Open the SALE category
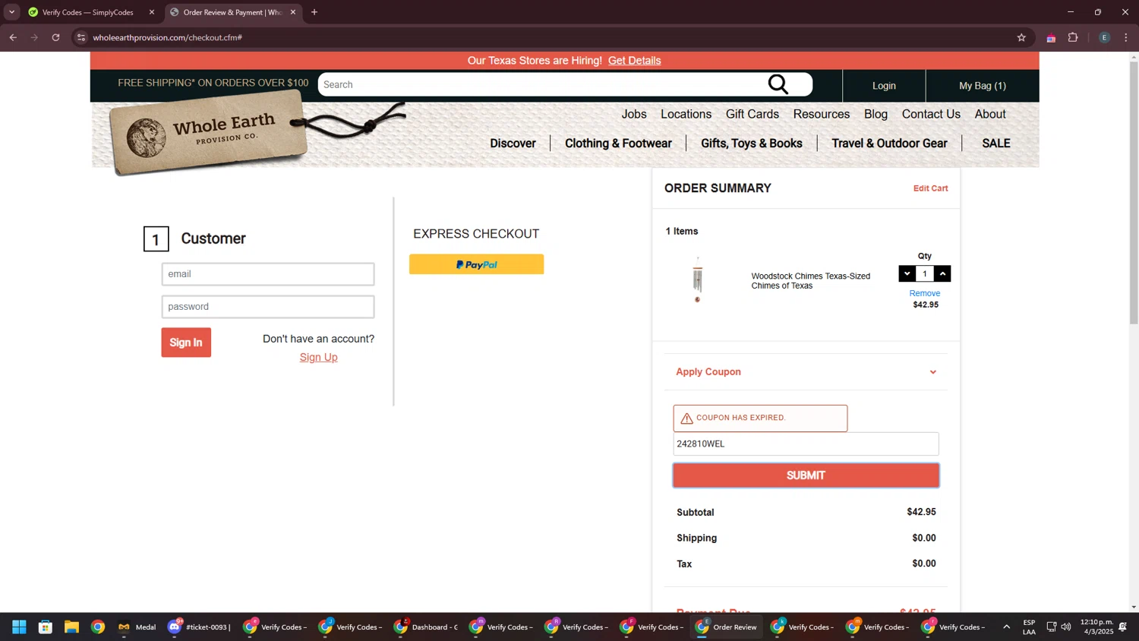Screen dimensions: 1139x641 point(995,144)
